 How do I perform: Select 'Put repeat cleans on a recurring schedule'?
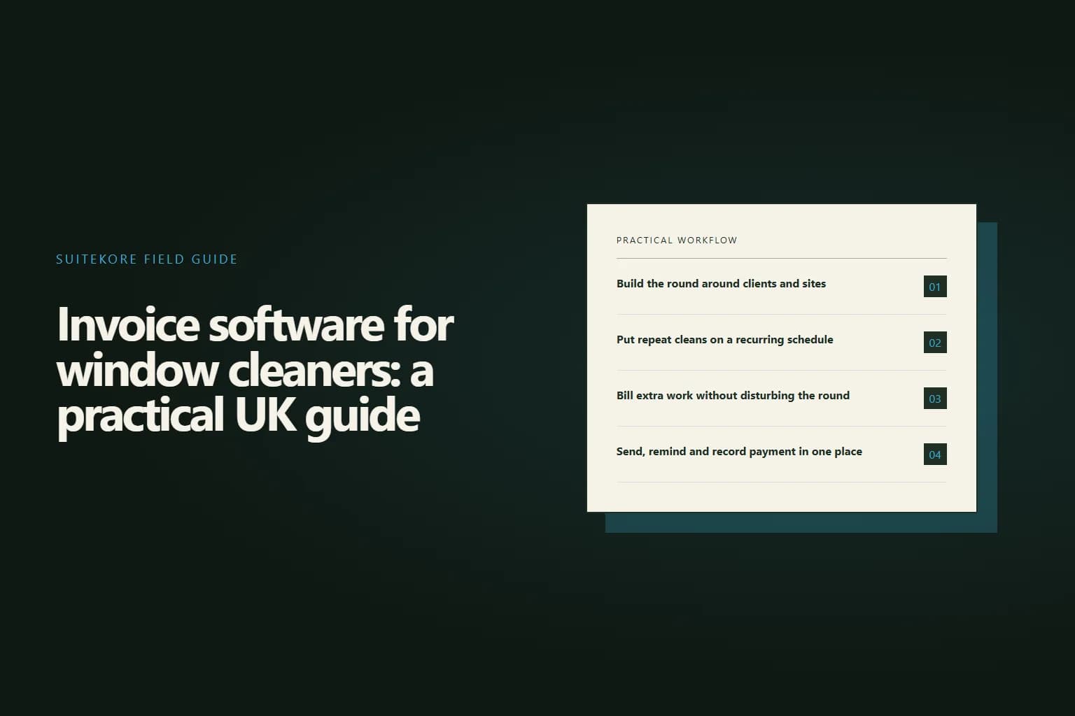pos(724,340)
